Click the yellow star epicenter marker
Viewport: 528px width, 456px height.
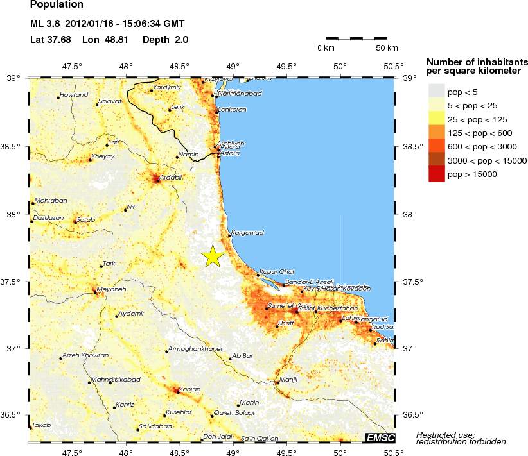[213, 257]
